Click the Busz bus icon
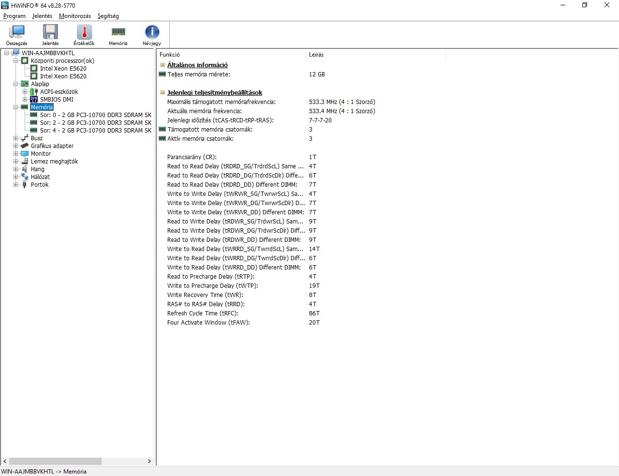The image size is (619, 476). pyautogui.click(x=25, y=138)
